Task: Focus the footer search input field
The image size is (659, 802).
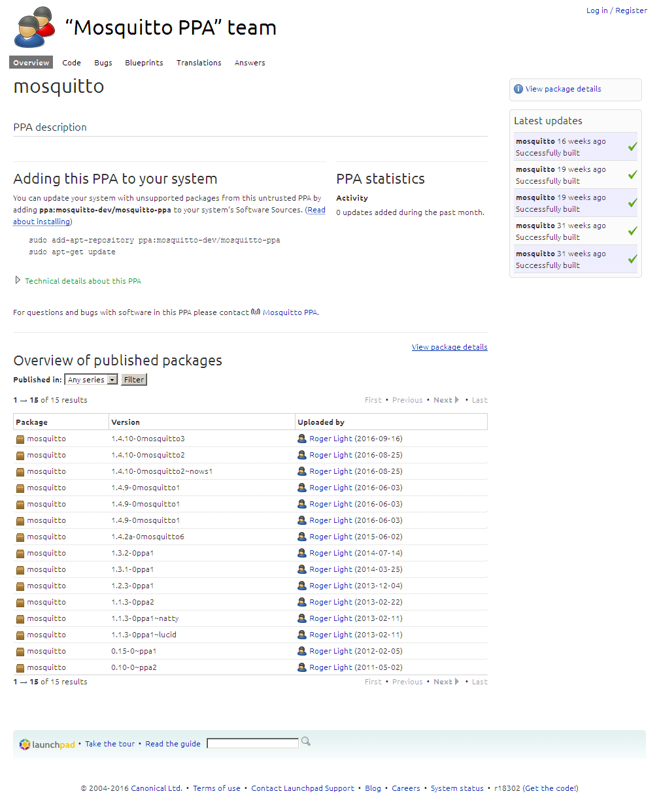Action: 252,743
